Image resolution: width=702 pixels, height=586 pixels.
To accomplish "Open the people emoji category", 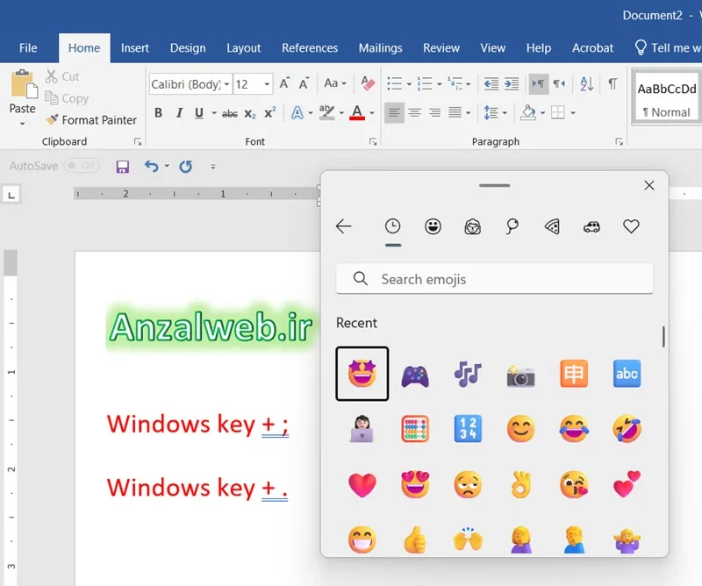I will pos(472,226).
